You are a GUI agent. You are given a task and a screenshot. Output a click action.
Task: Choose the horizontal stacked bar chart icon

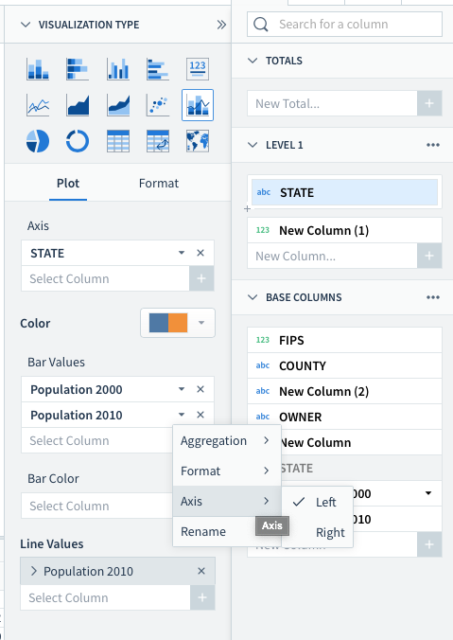(78, 69)
